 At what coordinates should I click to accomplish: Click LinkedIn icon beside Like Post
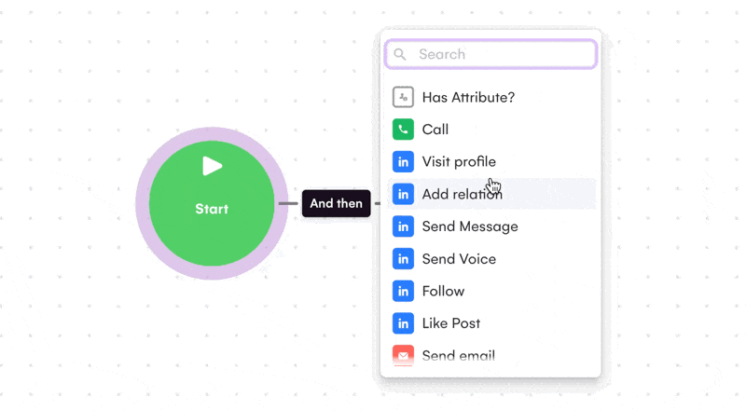click(x=403, y=323)
